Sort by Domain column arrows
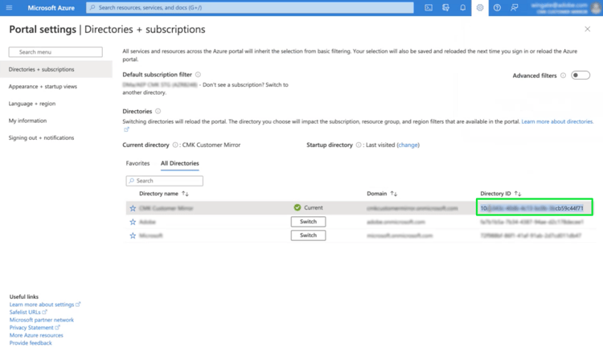Image resolution: width=603 pixels, height=360 pixels. [393, 194]
